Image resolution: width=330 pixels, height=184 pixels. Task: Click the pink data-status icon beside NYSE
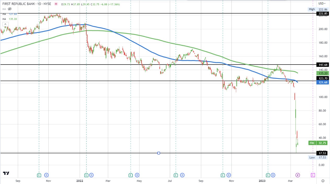point(56,4)
